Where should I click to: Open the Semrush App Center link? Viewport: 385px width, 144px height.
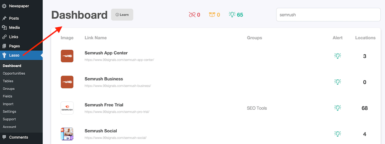coord(106,53)
